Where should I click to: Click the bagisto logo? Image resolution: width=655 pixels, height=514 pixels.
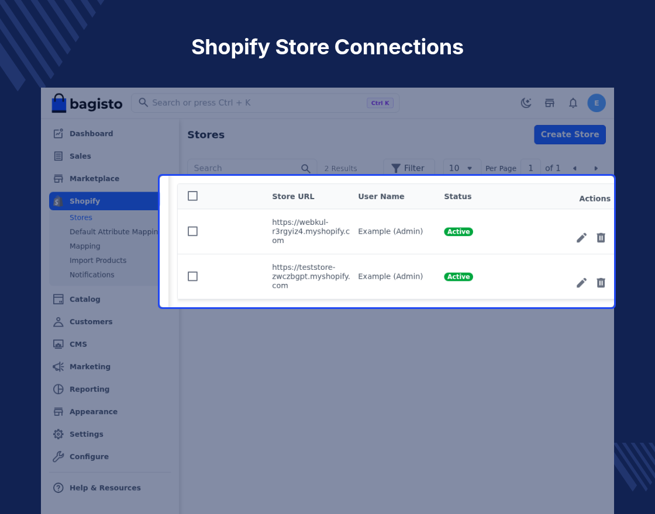(x=87, y=103)
